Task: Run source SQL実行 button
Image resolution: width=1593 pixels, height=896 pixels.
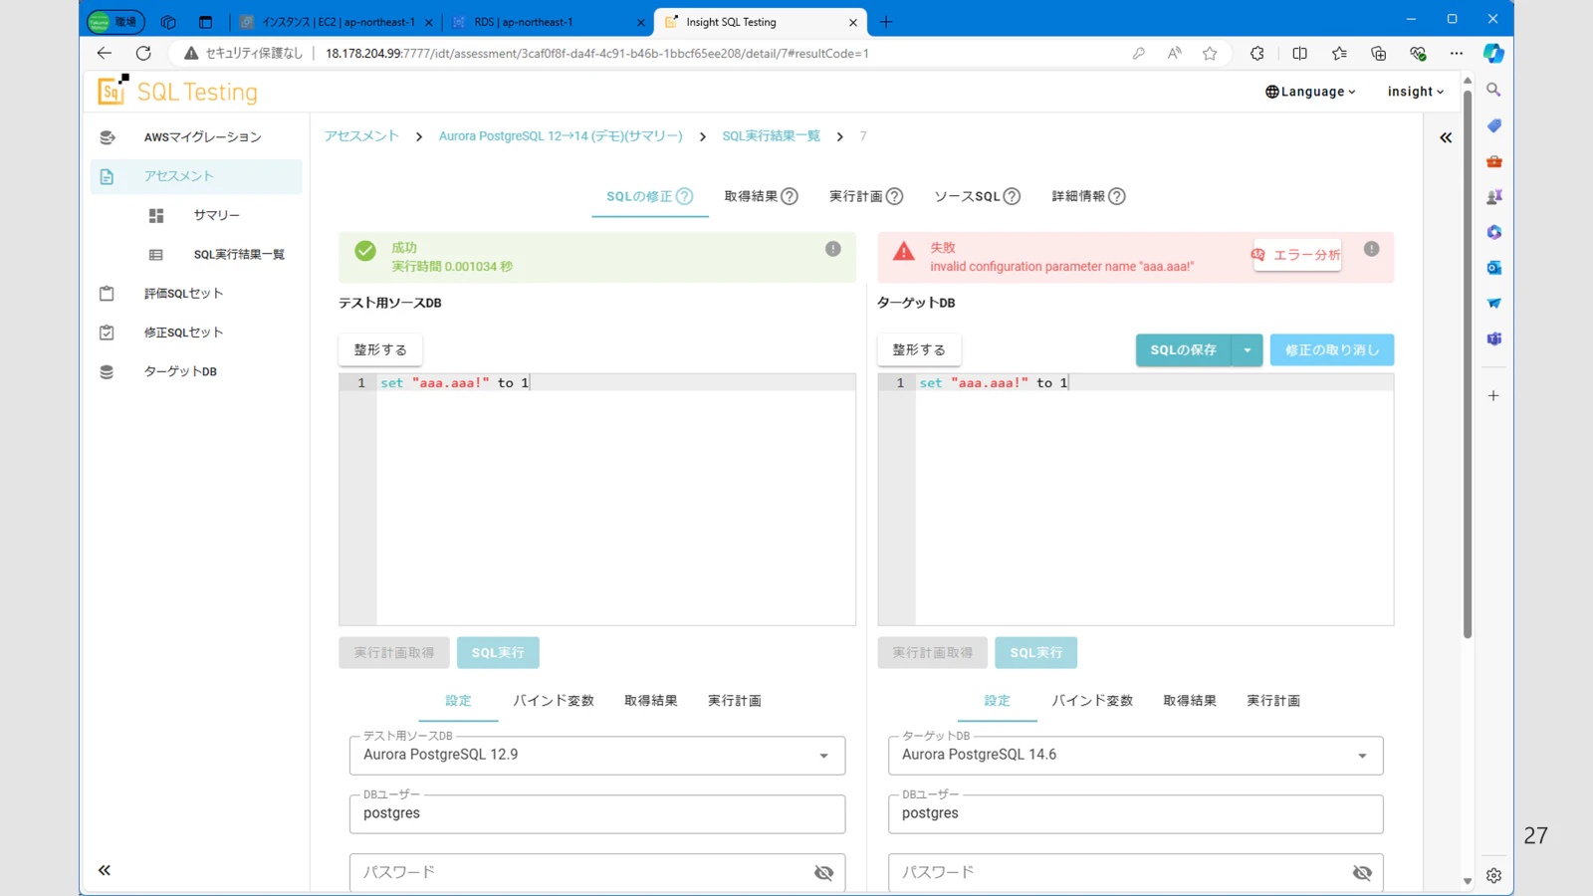Action: click(498, 653)
